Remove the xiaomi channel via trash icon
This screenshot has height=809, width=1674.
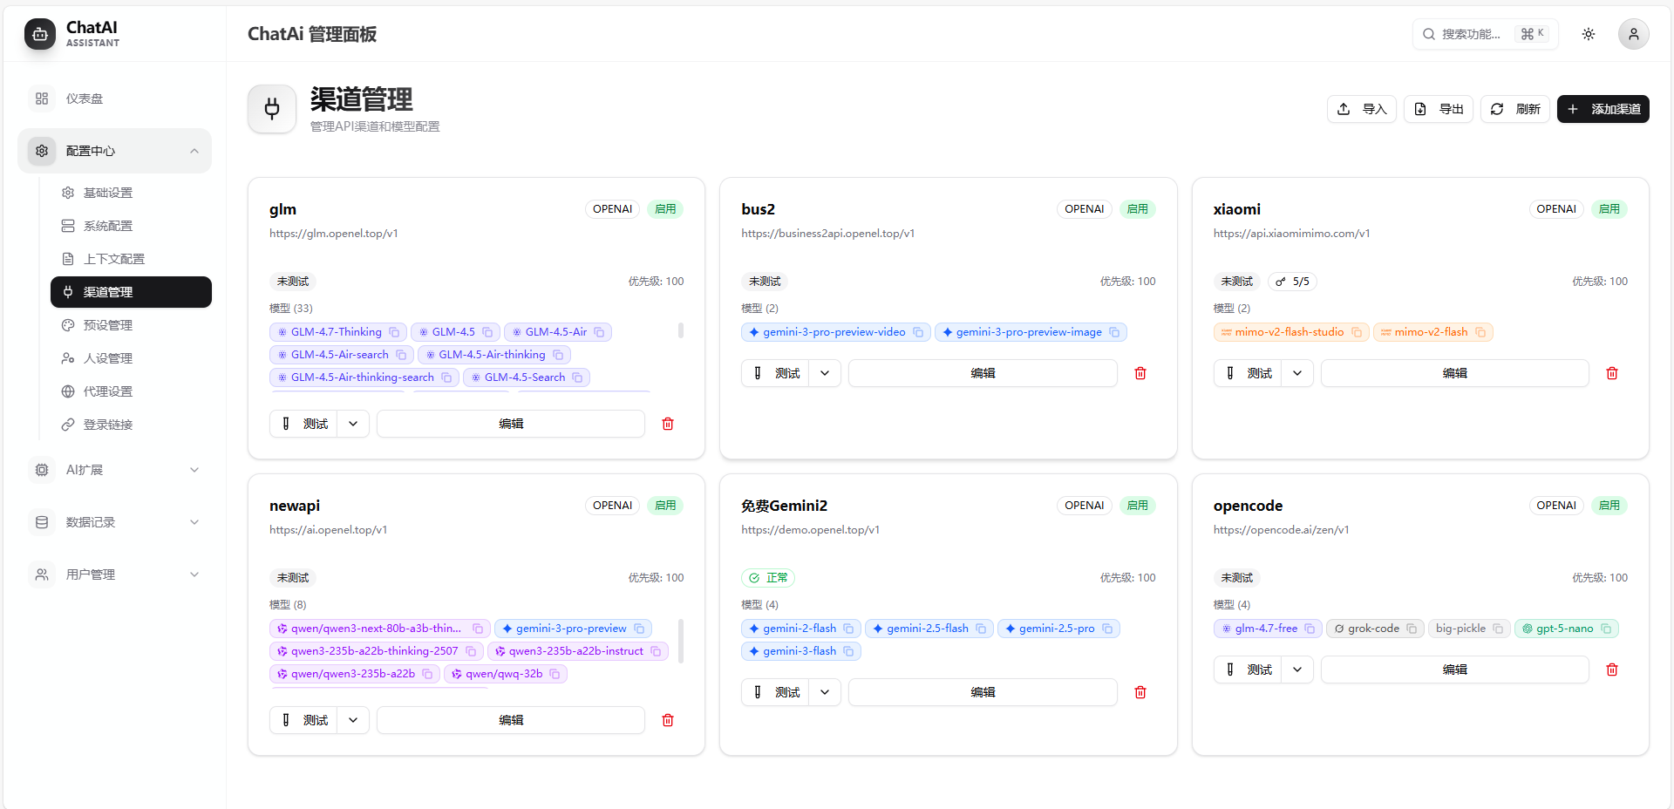(x=1611, y=373)
